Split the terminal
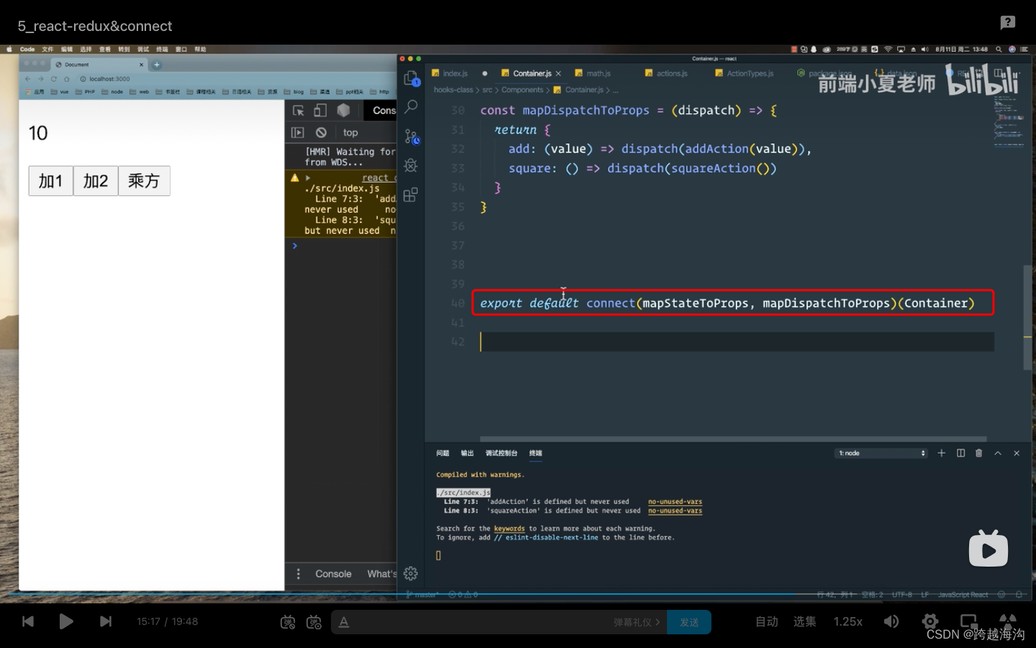The height and width of the screenshot is (648, 1036). click(960, 453)
